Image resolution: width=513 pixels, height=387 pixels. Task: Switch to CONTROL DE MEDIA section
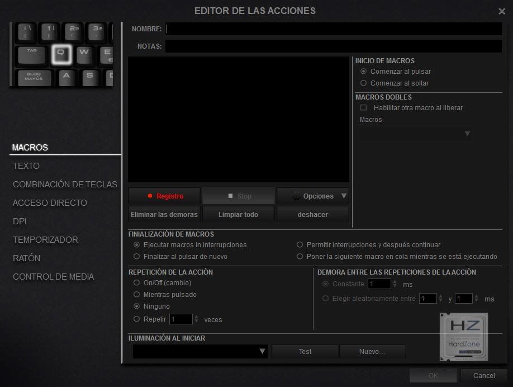(53, 277)
